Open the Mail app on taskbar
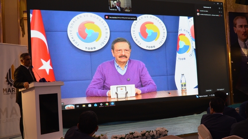The height and width of the screenshot is (139, 248). point(96,105)
